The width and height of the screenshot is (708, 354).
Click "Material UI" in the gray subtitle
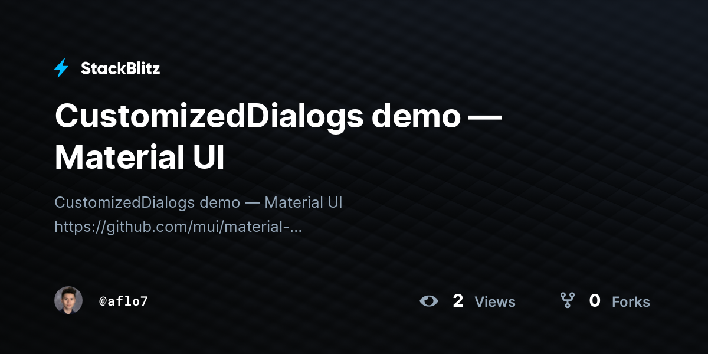pos(303,202)
